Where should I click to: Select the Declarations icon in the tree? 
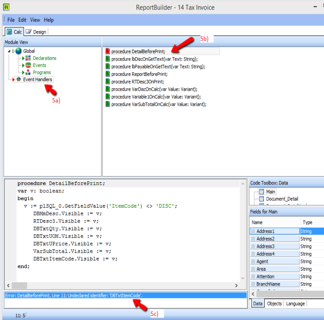point(29,58)
